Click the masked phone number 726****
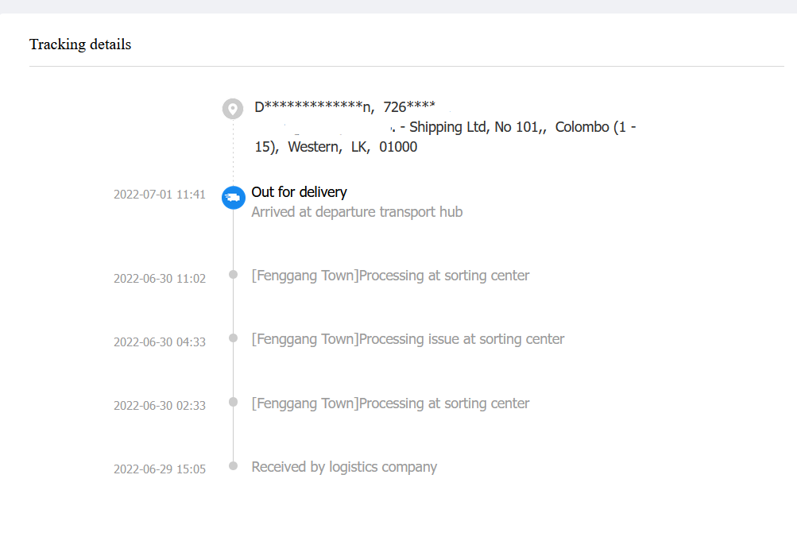The height and width of the screenshot is (548, 797). (409, 107)
